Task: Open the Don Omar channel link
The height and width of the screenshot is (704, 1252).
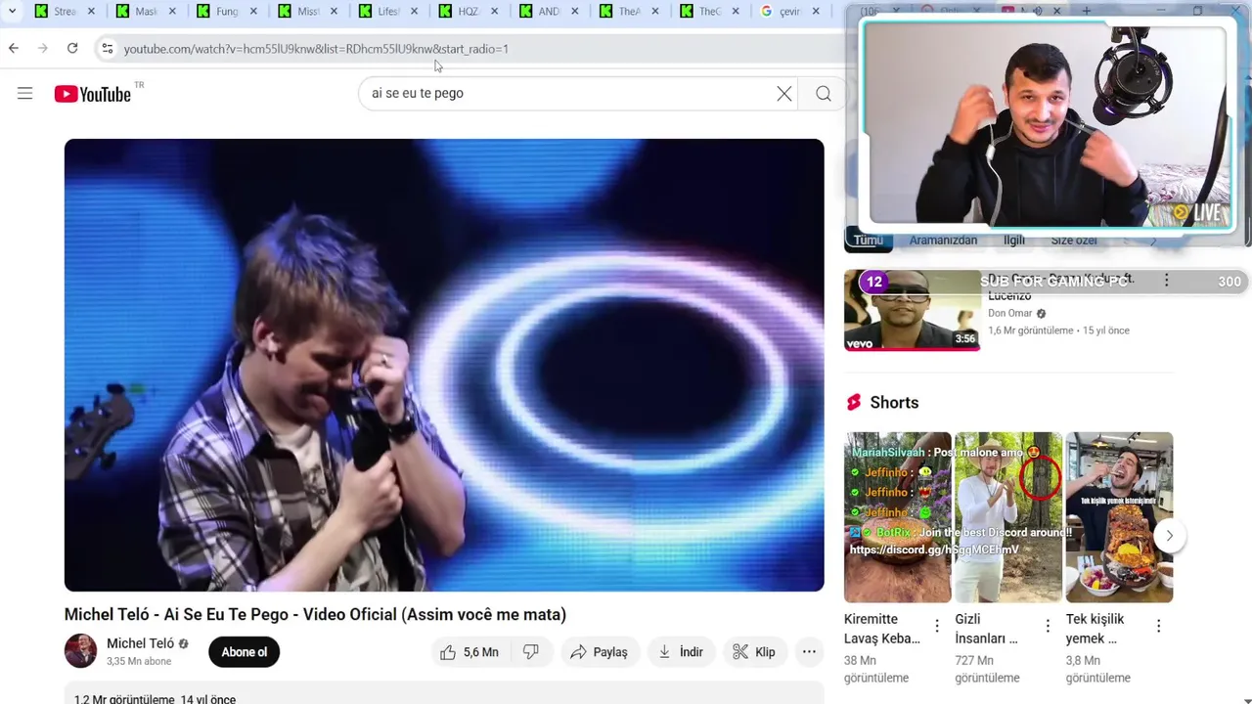Action: [1010, 313]
